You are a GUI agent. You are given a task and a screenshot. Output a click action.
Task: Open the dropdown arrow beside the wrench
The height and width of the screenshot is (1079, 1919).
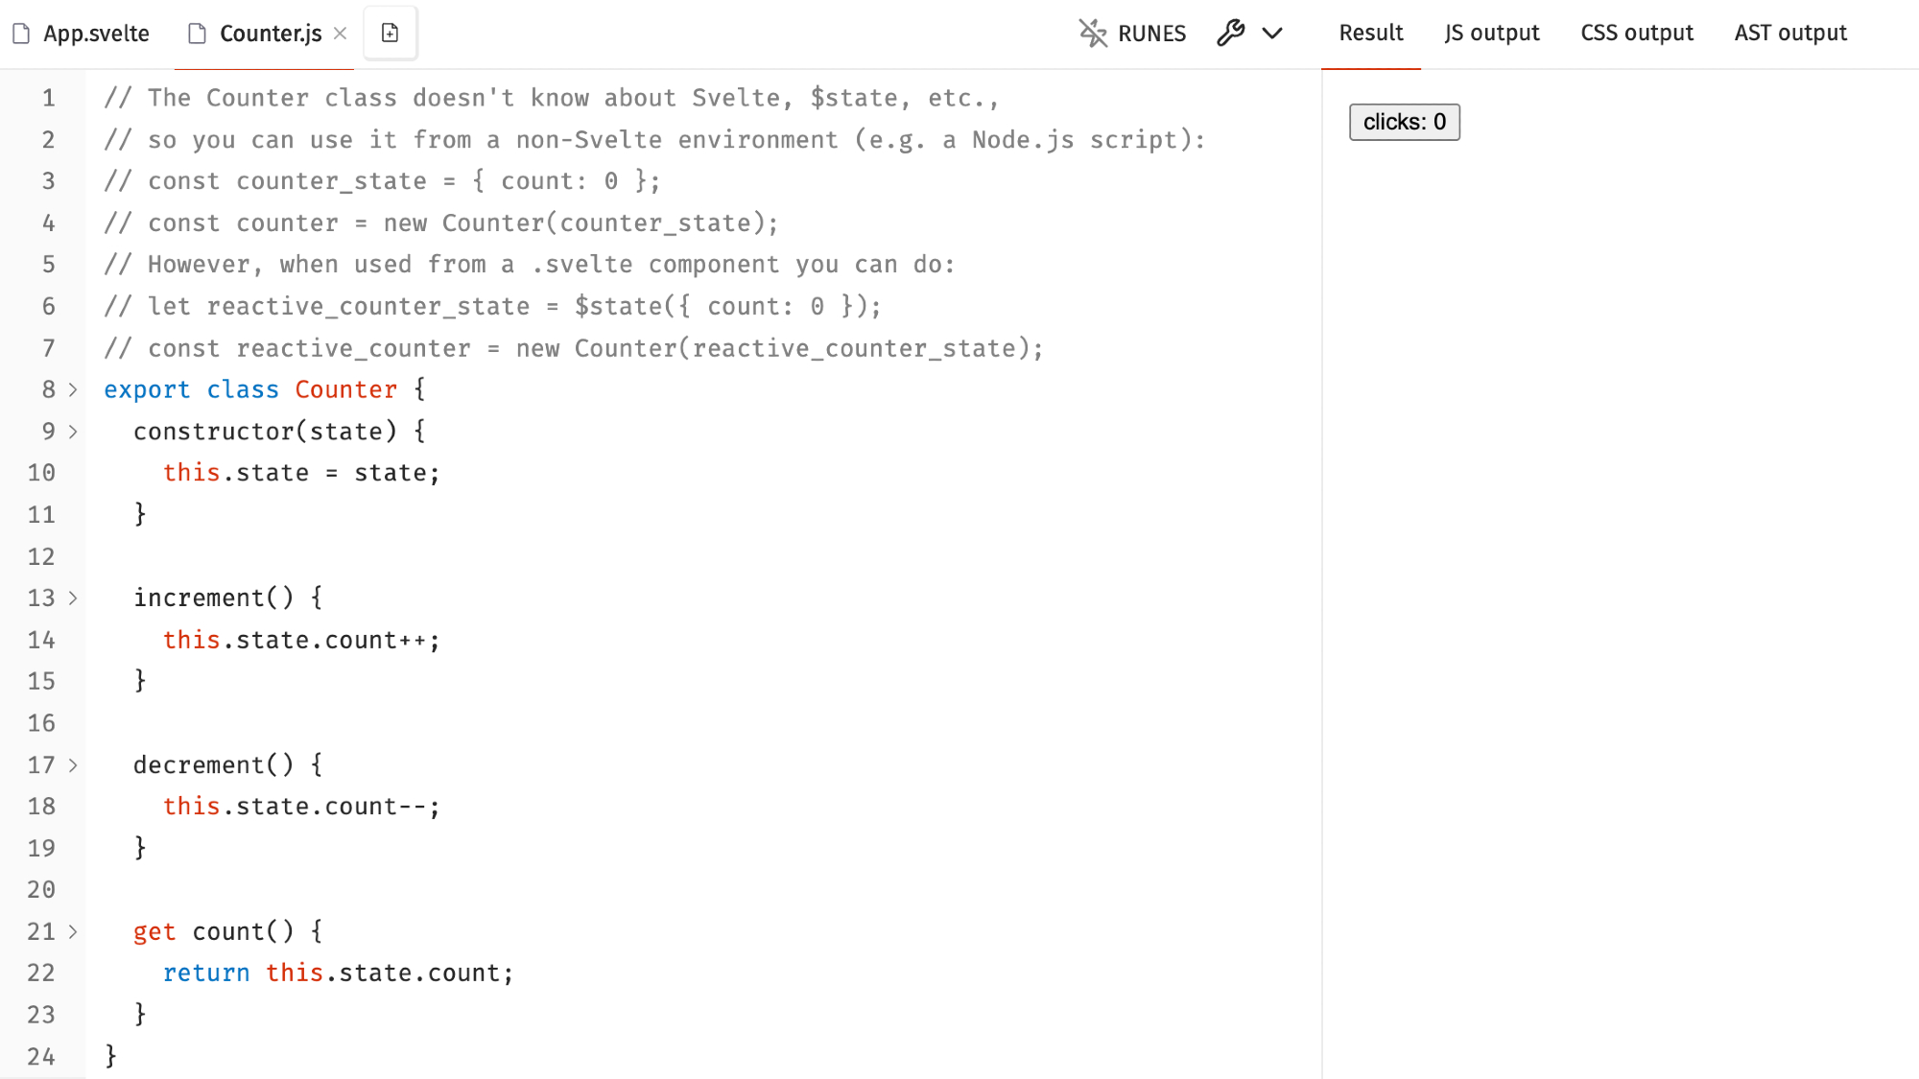[x=1272, y=34]
